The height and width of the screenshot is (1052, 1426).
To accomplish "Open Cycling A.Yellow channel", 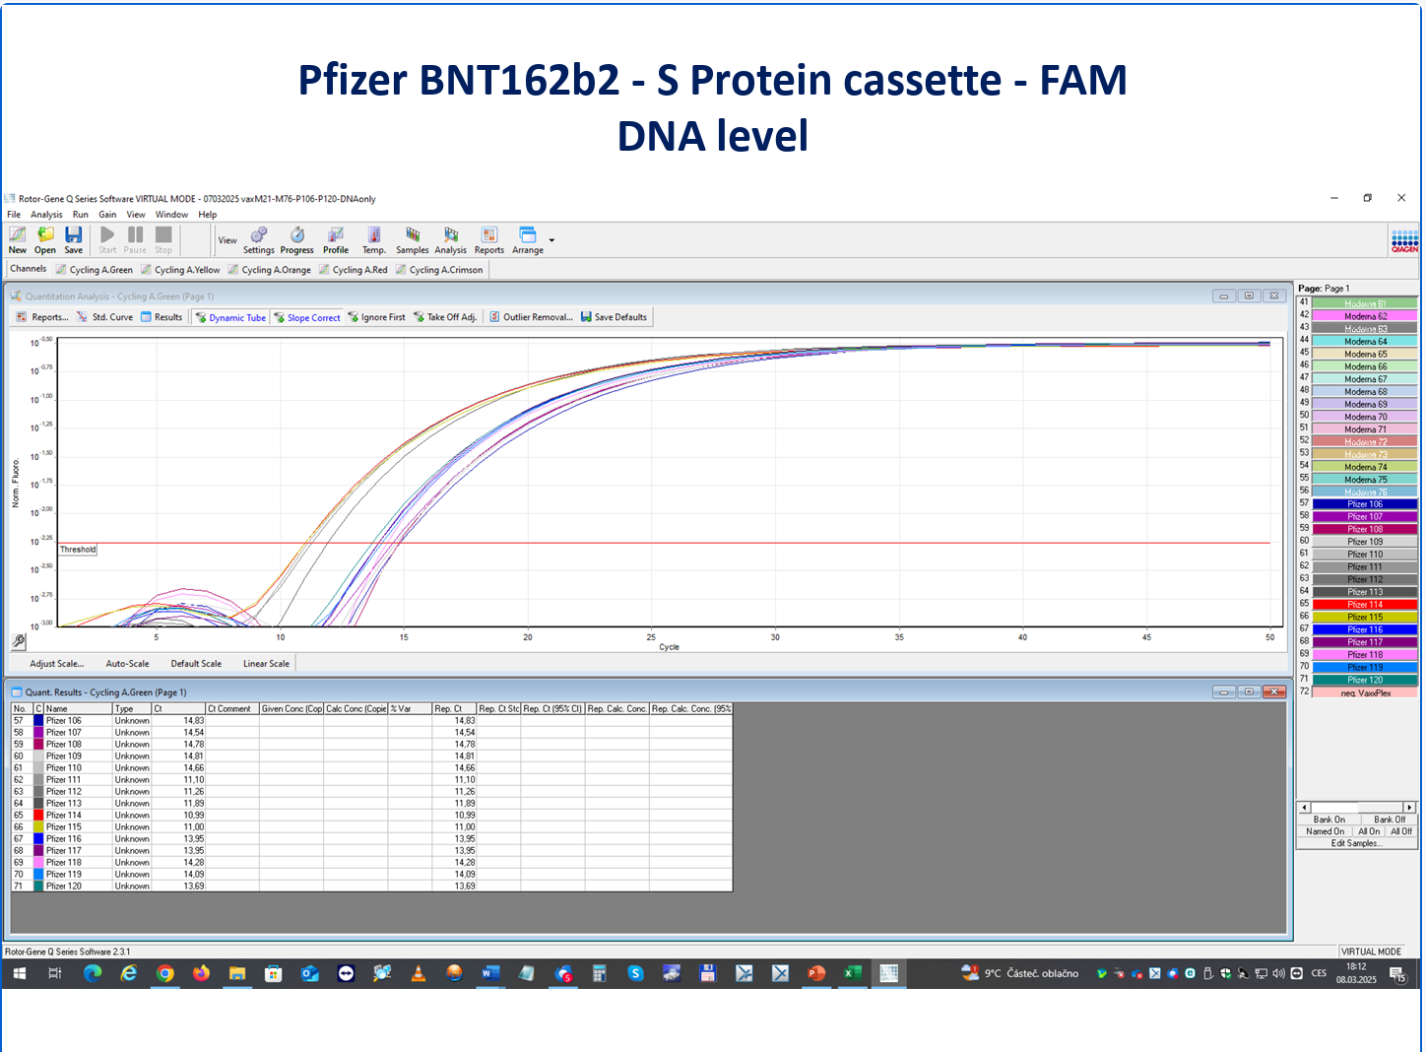I will pos(180,270).
